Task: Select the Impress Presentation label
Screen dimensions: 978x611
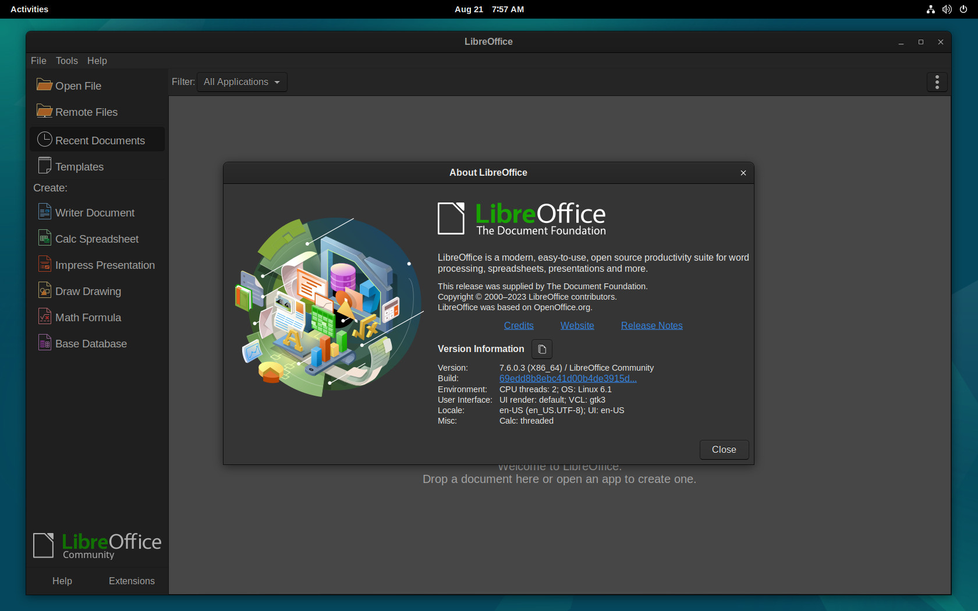Action: pyautogui.click(x=105, y=265)
